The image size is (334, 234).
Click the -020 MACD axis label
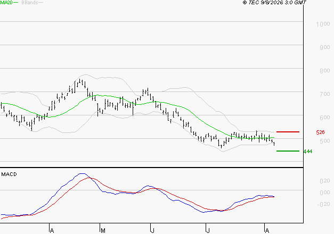point(323,204)
